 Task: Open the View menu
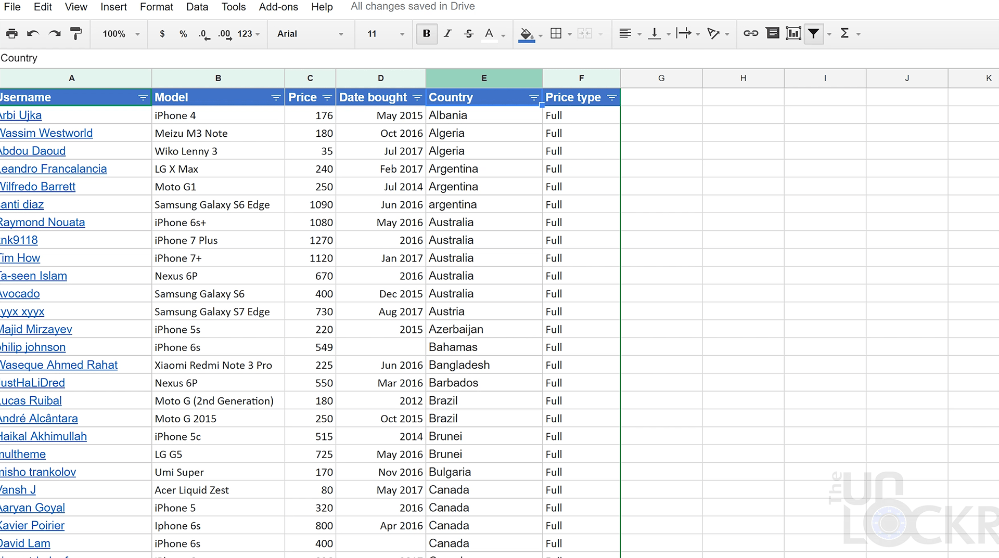click(x=76, y=7)
